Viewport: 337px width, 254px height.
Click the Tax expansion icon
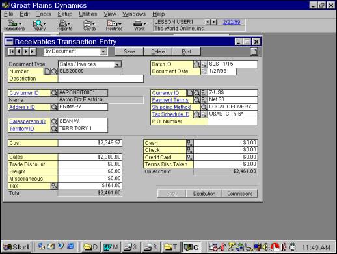[54, 186]
